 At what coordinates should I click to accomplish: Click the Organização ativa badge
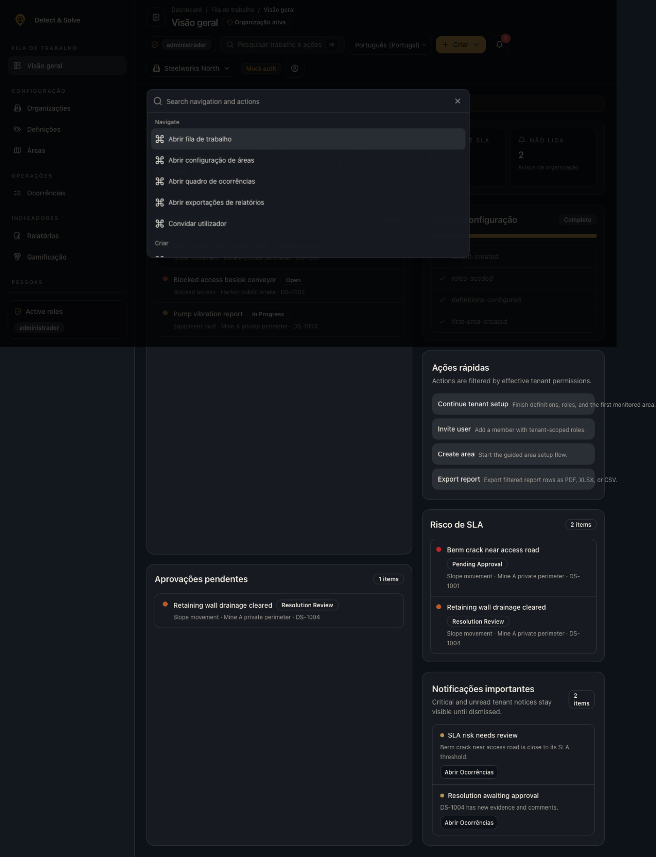tap(256, 22)
